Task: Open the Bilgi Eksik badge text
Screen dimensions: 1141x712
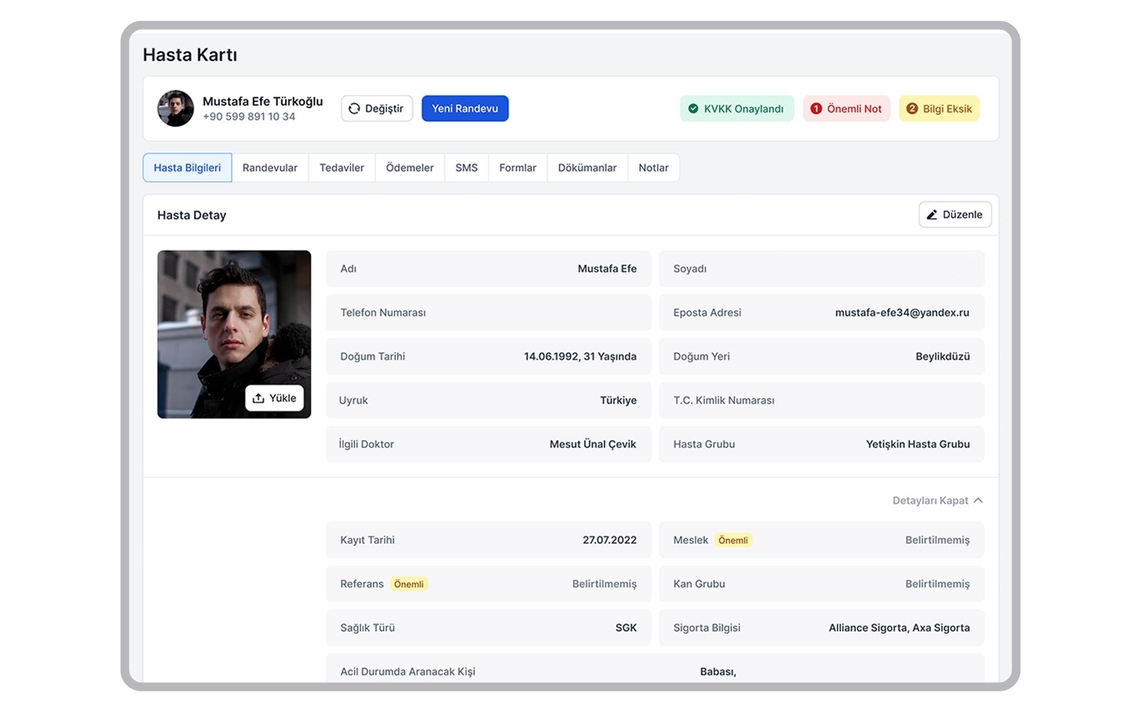Action: tap(947, 109)
